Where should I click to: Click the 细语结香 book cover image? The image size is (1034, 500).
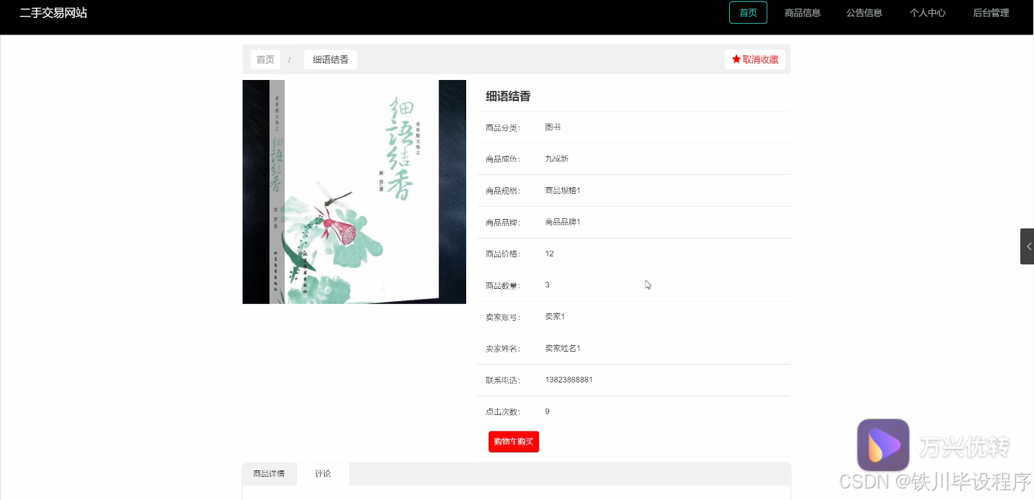(x=354, y=192)
